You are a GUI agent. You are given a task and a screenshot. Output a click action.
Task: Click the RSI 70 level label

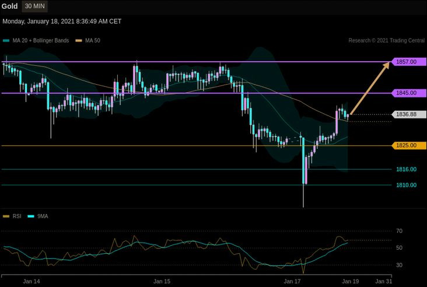(399, 231)
